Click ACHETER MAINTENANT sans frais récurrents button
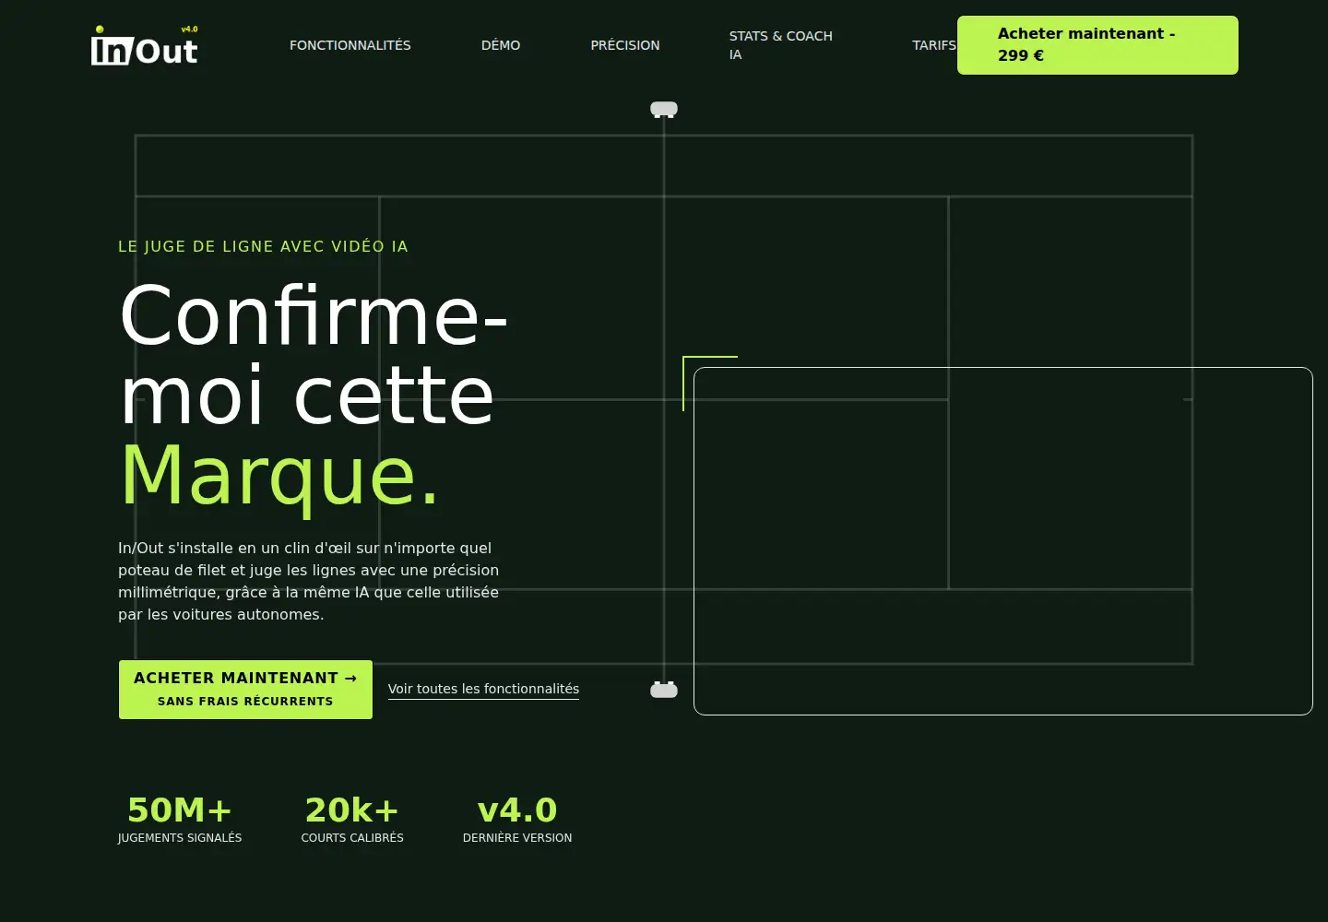The width and height of the screenshot is (1328, 922). (x=245, y=690)
